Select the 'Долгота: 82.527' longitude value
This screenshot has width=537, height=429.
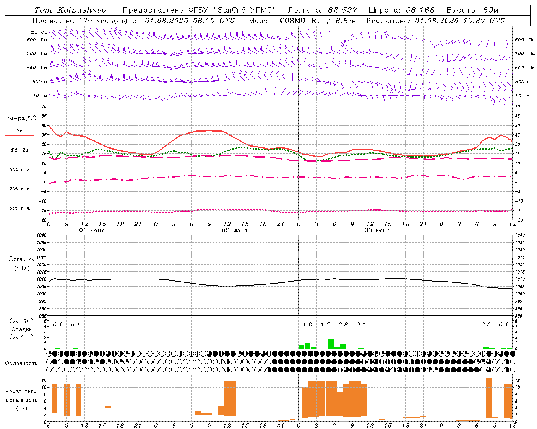pos(323,10)
